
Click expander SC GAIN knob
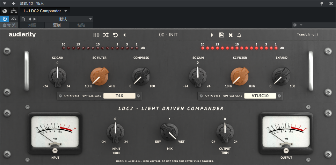click(198, 76)
